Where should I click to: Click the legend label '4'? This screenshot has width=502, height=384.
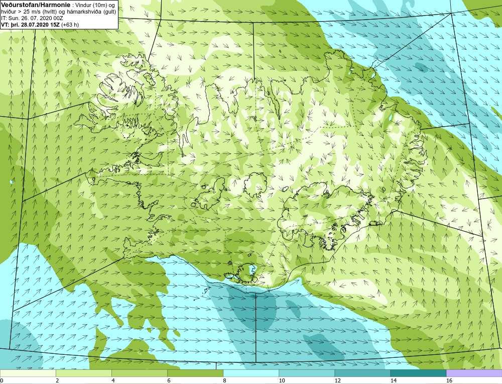113,380
